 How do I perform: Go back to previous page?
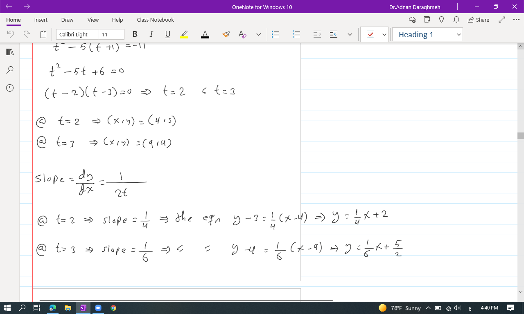(x=9, y=7)
